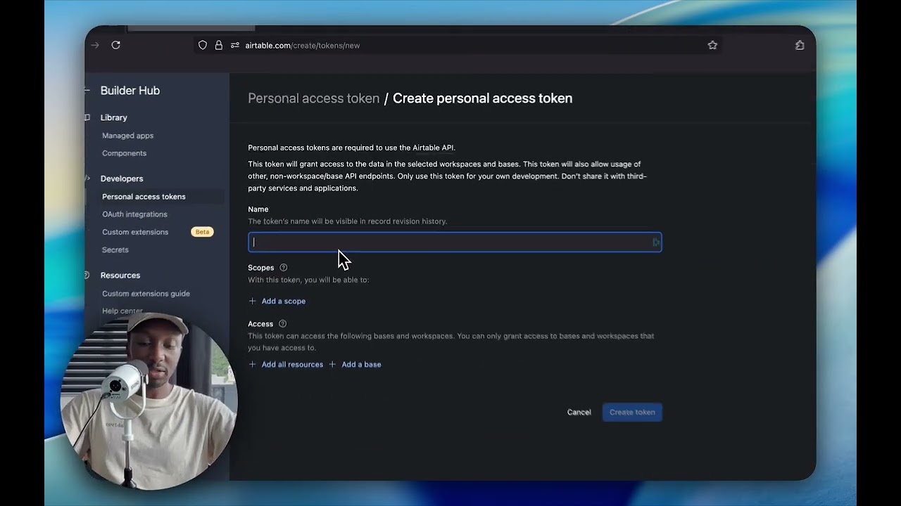The width and height of the screenshot is (901, 506).
Task: Click the Developers section heading
Action: [122, 179]
